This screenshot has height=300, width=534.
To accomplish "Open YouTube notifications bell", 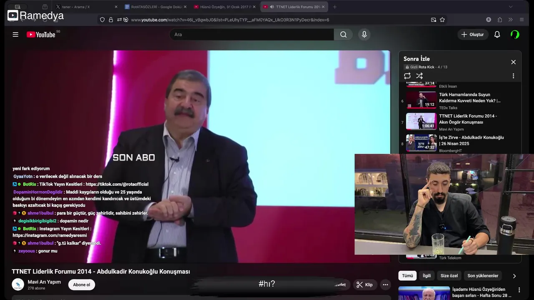I will click(497, 35).
